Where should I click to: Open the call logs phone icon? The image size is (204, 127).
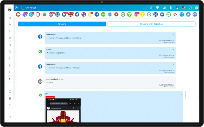tap(25, 15)
